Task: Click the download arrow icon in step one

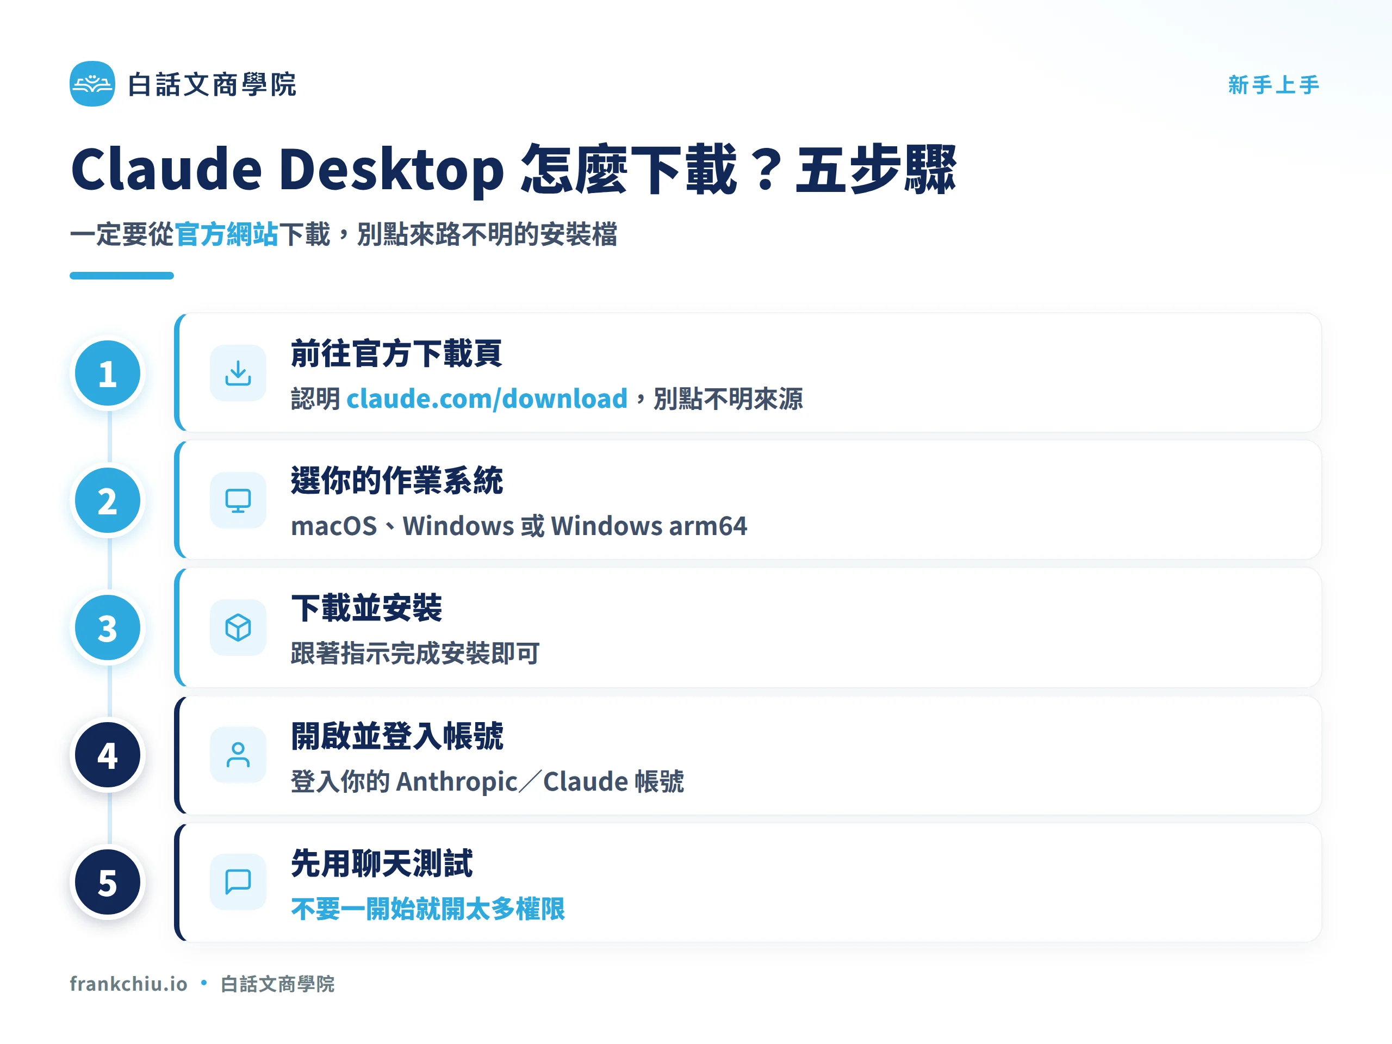Action: click(x=238, y=373)
